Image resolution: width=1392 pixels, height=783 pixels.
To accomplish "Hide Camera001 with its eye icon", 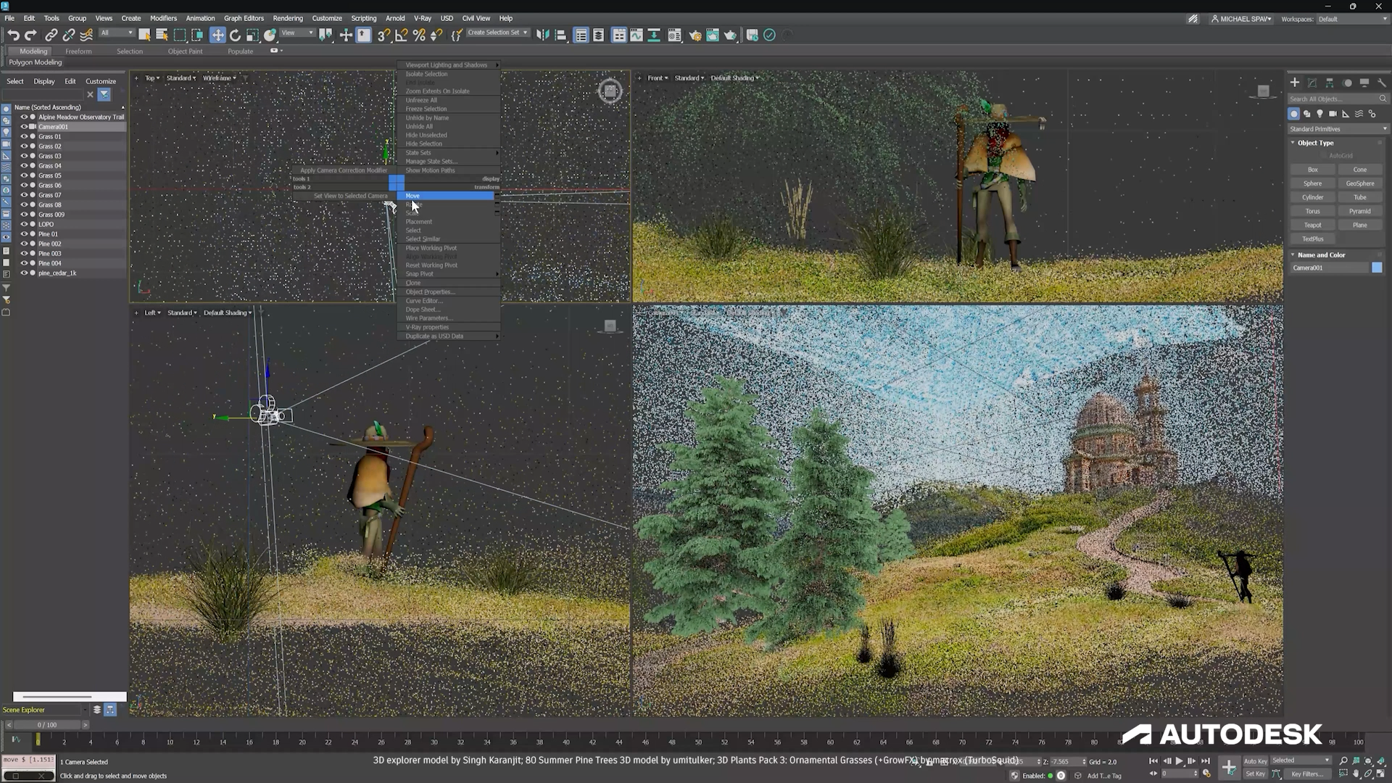I will coord(23,127).
